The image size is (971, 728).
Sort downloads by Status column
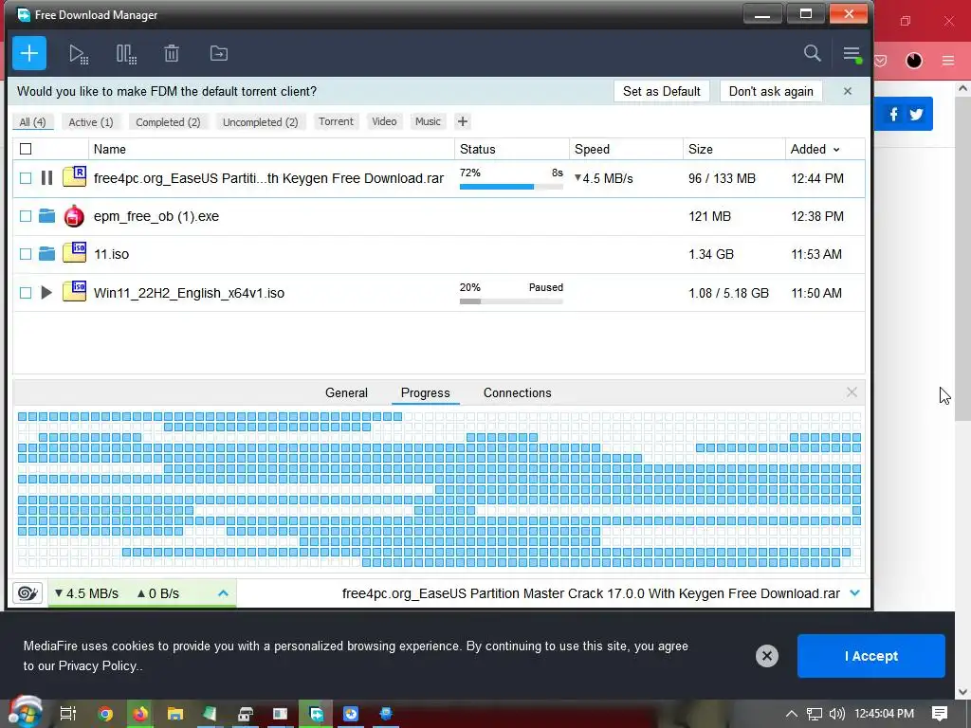point(512,149)
